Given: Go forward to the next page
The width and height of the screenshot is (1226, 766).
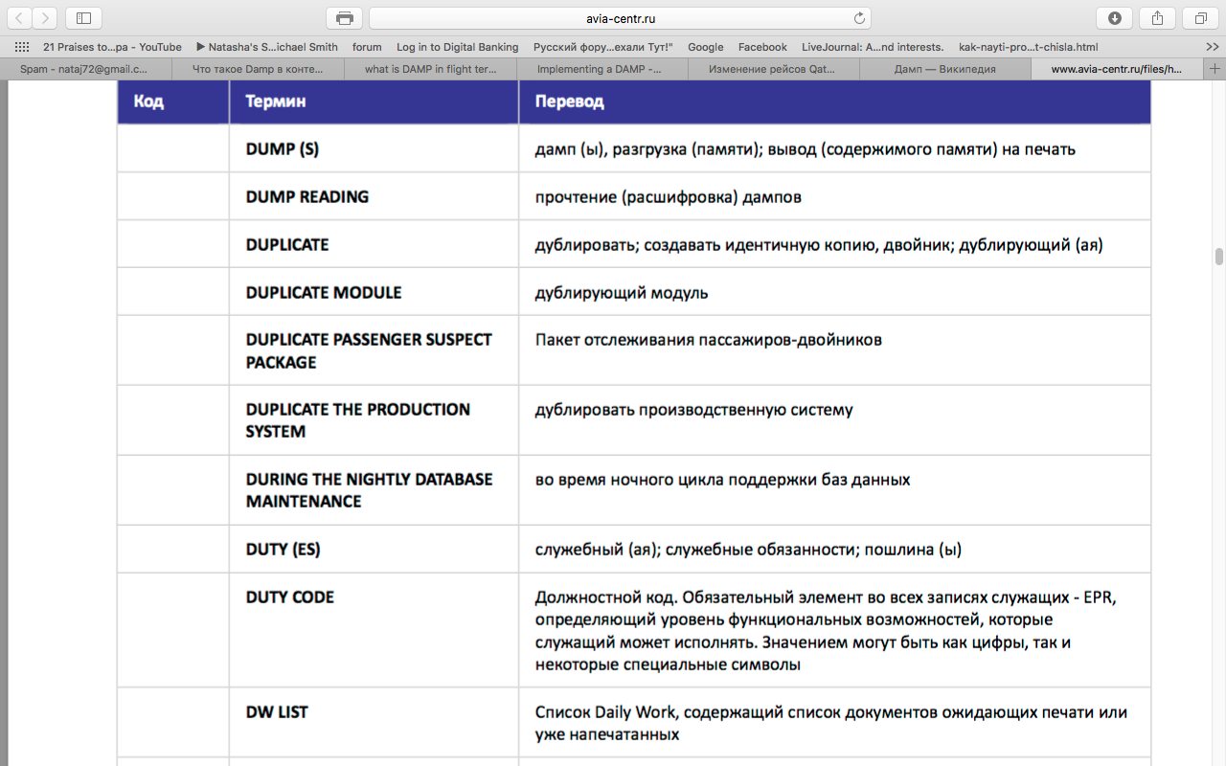Looking at the screenshot, I should pyautogui.click(x=45, y=18).
